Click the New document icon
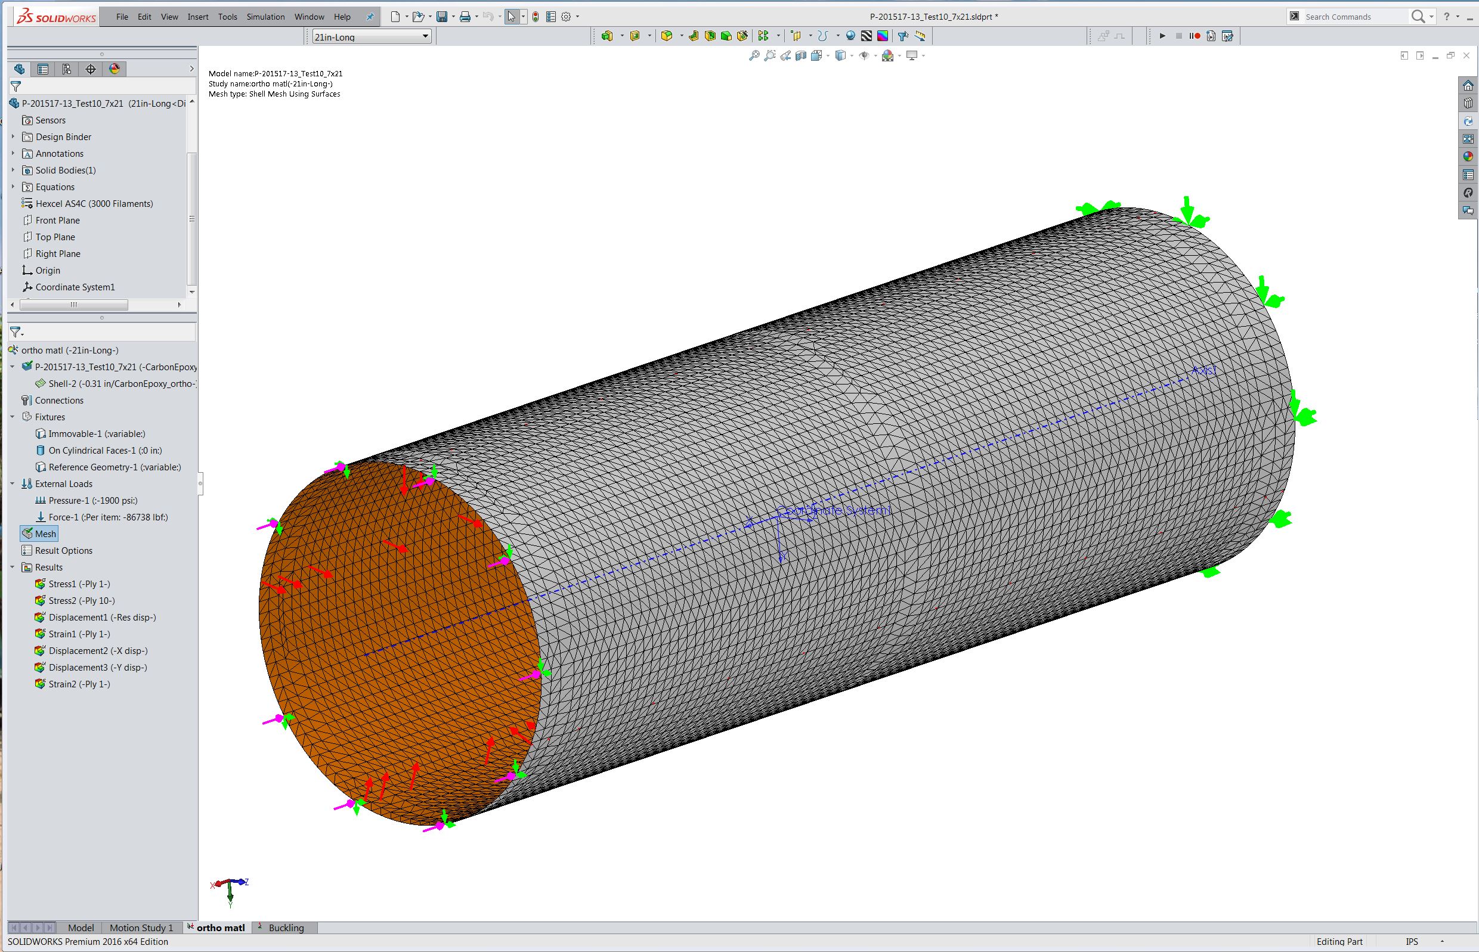Viewport: 1479px width, 952px height. coord(395,17)
